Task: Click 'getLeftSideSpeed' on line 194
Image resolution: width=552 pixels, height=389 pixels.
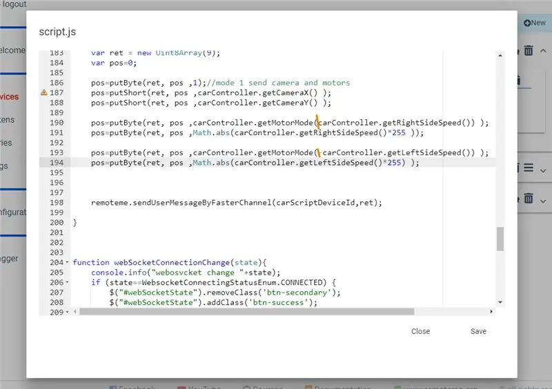Action: coord(336,163)
